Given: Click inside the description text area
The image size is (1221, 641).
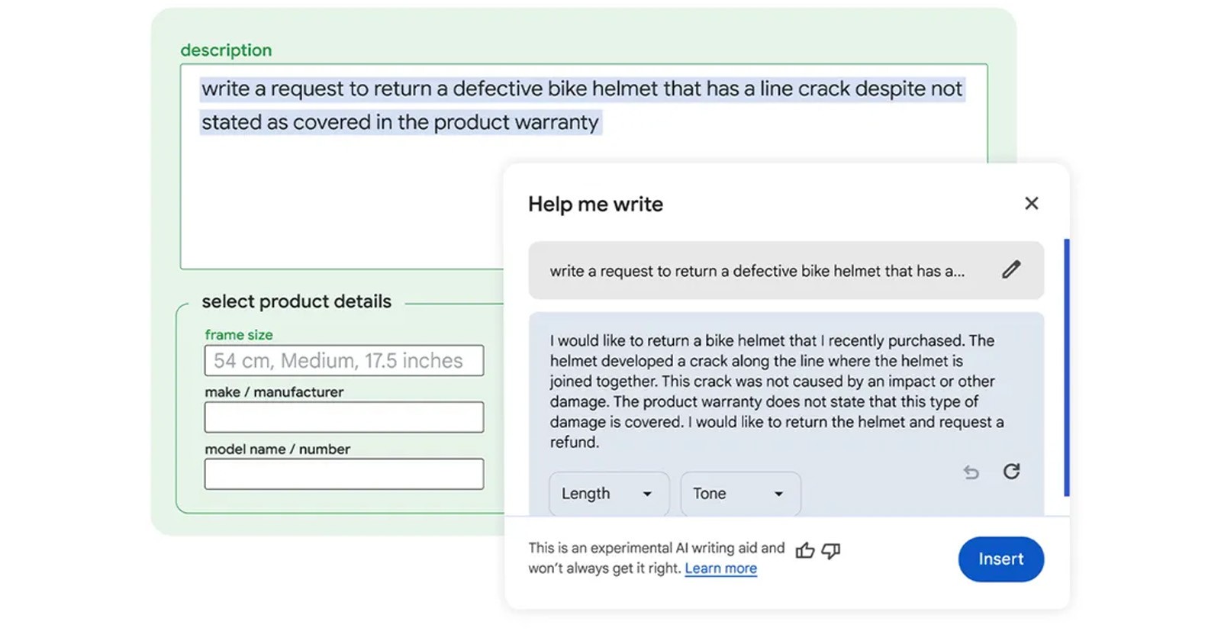Looking at the screenshot, I should [343, 198].
